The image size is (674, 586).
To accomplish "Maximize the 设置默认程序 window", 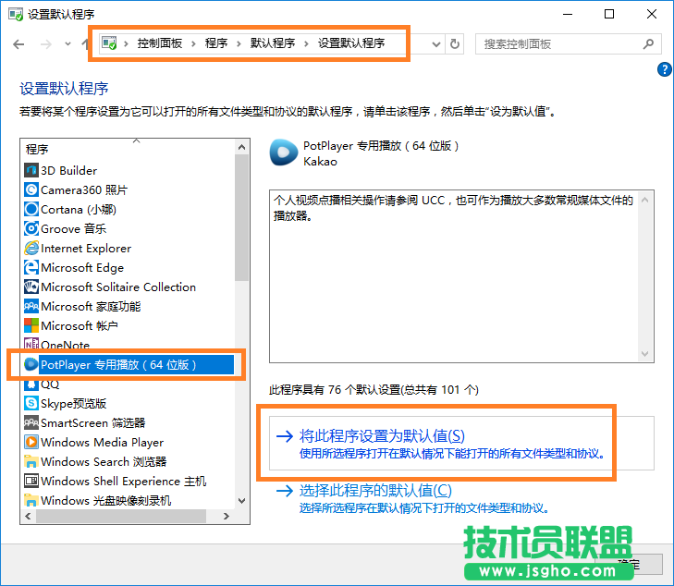I will [x=609, y=14].
